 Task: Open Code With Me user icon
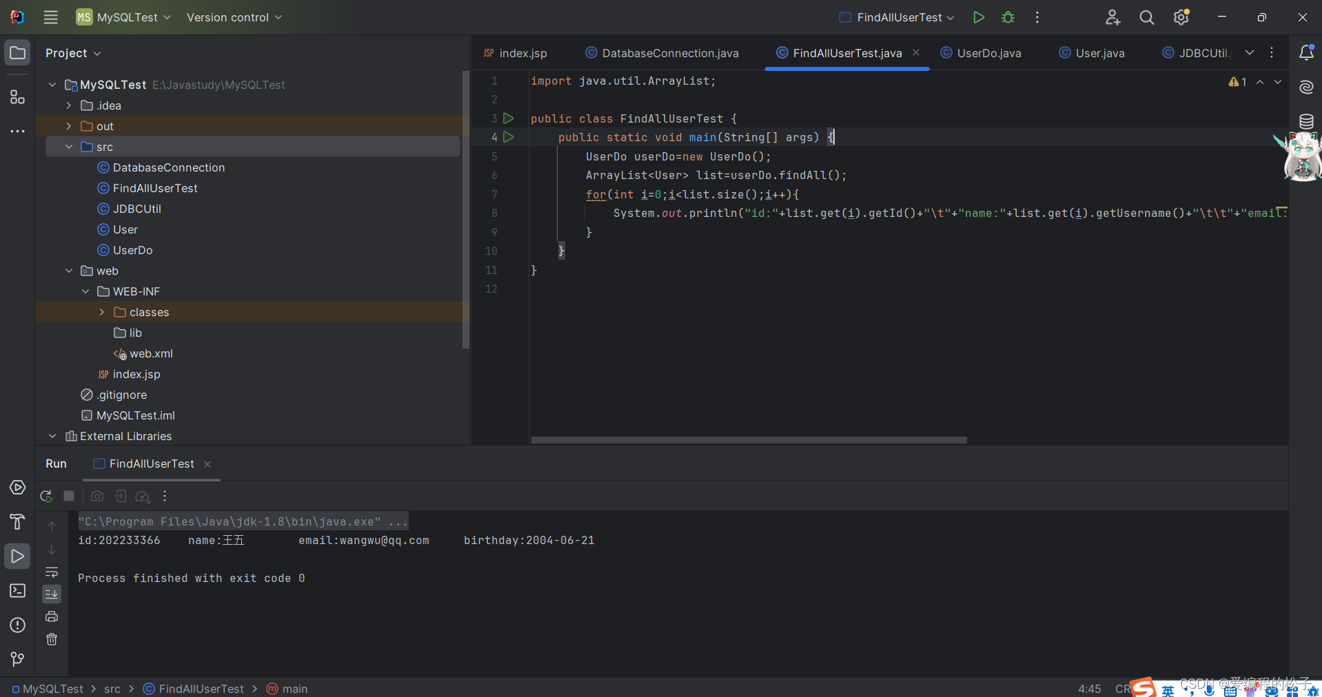pos(1112,17)
